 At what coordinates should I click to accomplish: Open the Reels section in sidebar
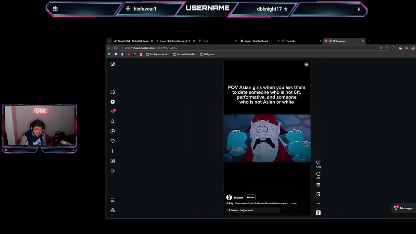pyautogui.click(x=112, y=102)
